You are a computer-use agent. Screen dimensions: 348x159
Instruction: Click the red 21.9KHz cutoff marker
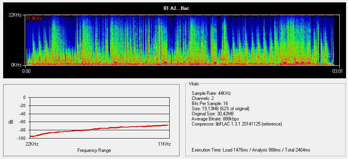[34, 18]
